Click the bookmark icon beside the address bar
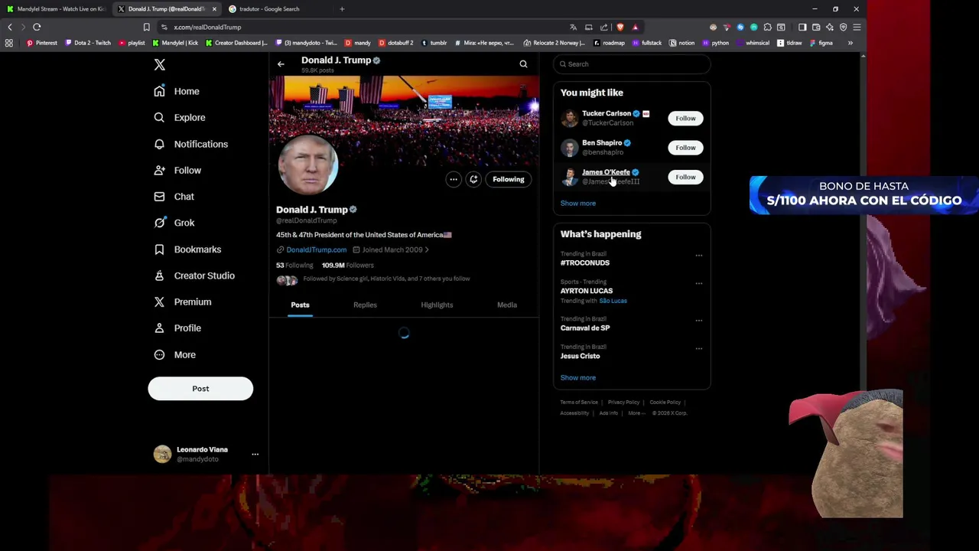 click(x=146, y=28)
